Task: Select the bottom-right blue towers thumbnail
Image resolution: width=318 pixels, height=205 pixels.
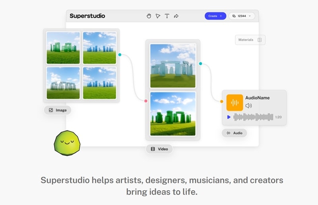Action: pyautogui.click(x=100, y=83)
